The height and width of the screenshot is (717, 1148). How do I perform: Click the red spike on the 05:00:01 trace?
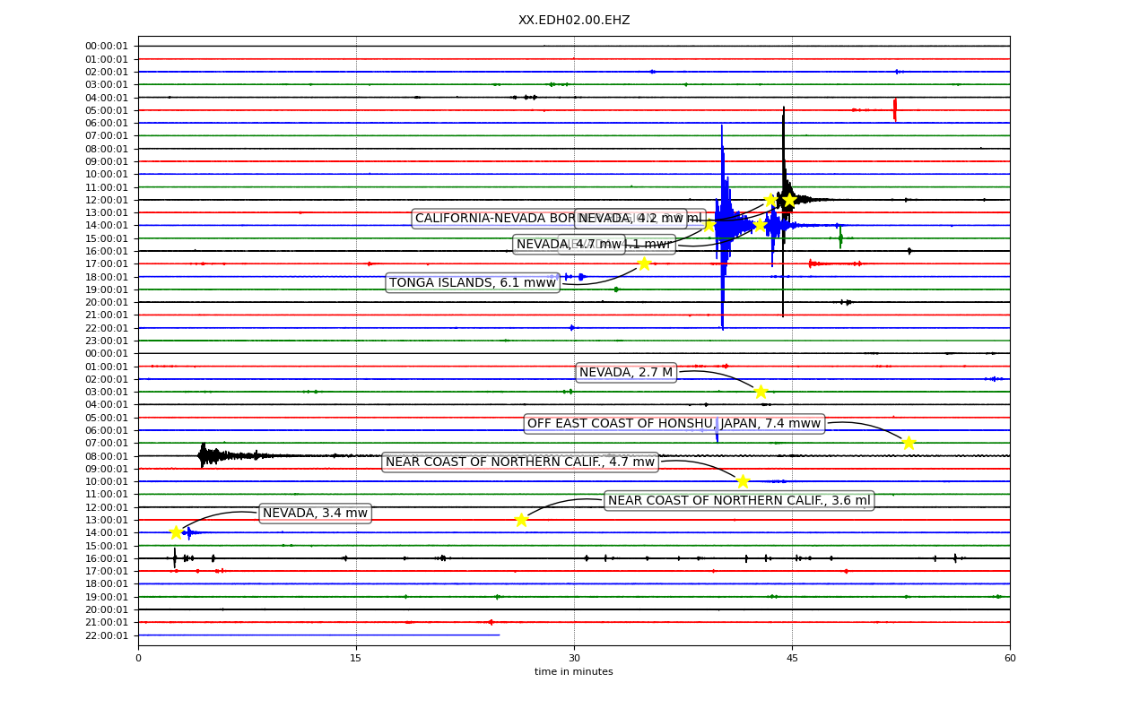(895, 109)
